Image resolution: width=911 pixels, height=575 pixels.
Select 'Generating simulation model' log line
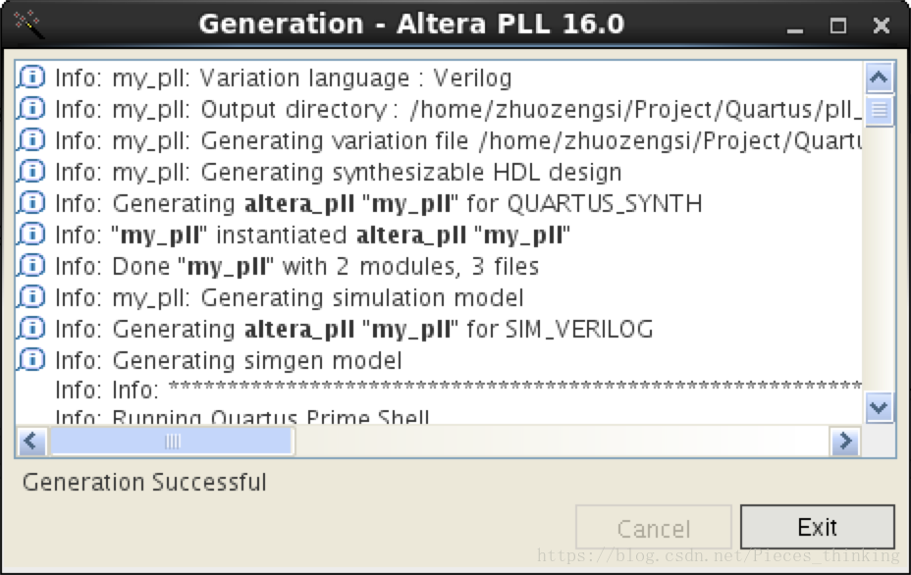pos(290,297)
